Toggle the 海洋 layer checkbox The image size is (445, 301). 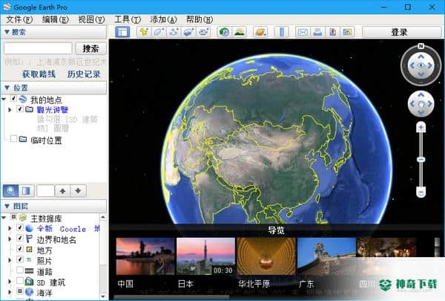(x=19, y=291)
